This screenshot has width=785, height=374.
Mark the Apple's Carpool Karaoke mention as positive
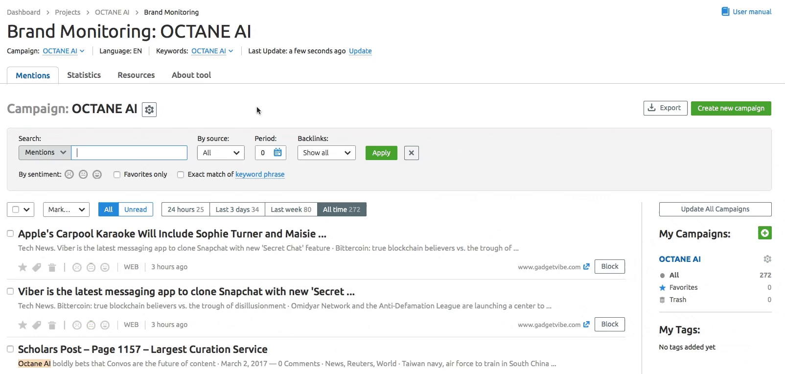pyautogui.click(x=105, y=267)
